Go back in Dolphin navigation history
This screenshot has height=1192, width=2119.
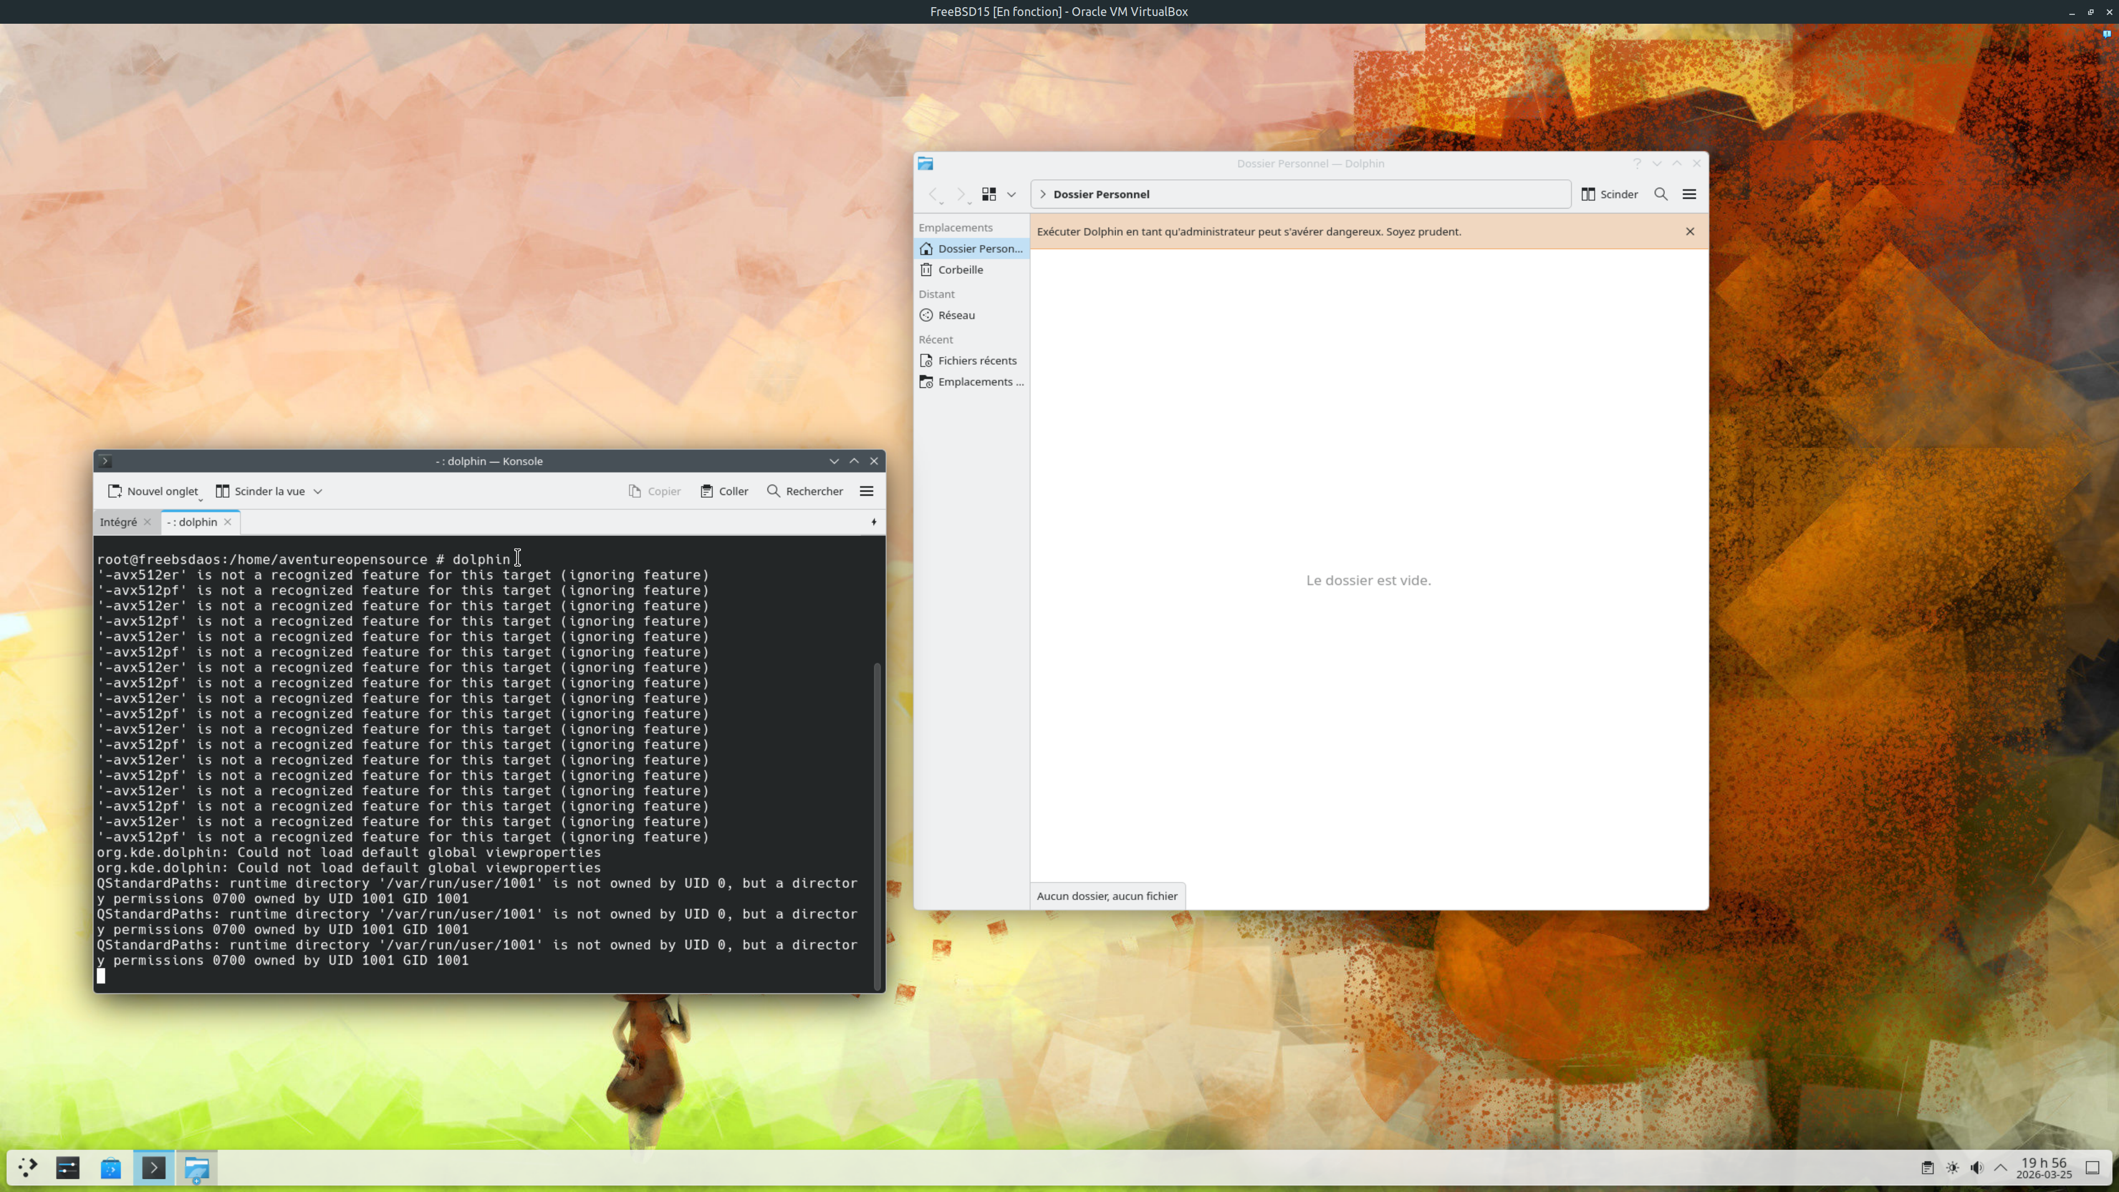[x=933, y=195]
